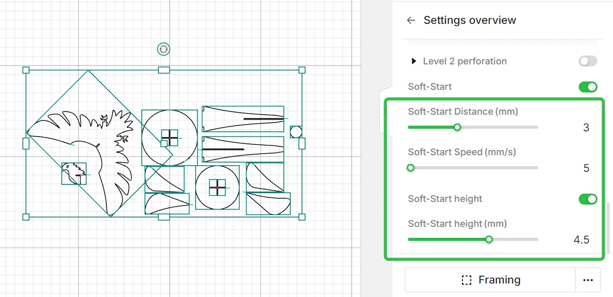
Task: Click the dashed framing icon
Action: coord(466,280)
